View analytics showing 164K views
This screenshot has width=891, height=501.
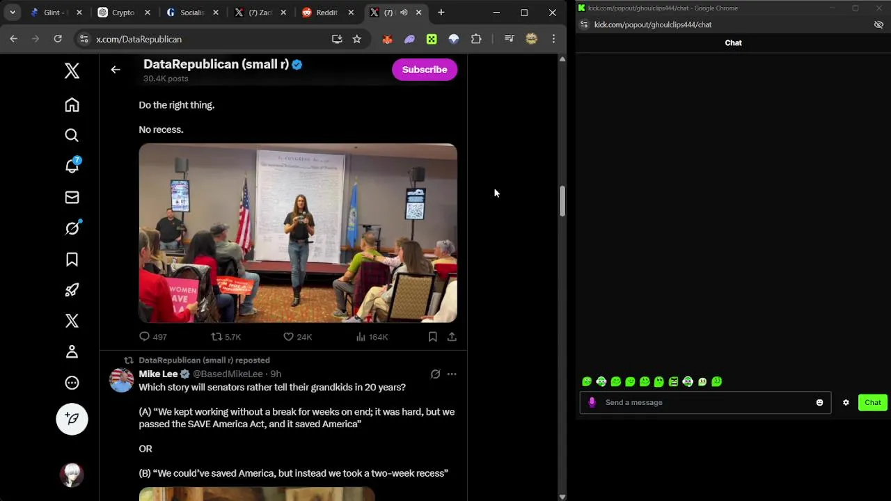tap(372, 337)
